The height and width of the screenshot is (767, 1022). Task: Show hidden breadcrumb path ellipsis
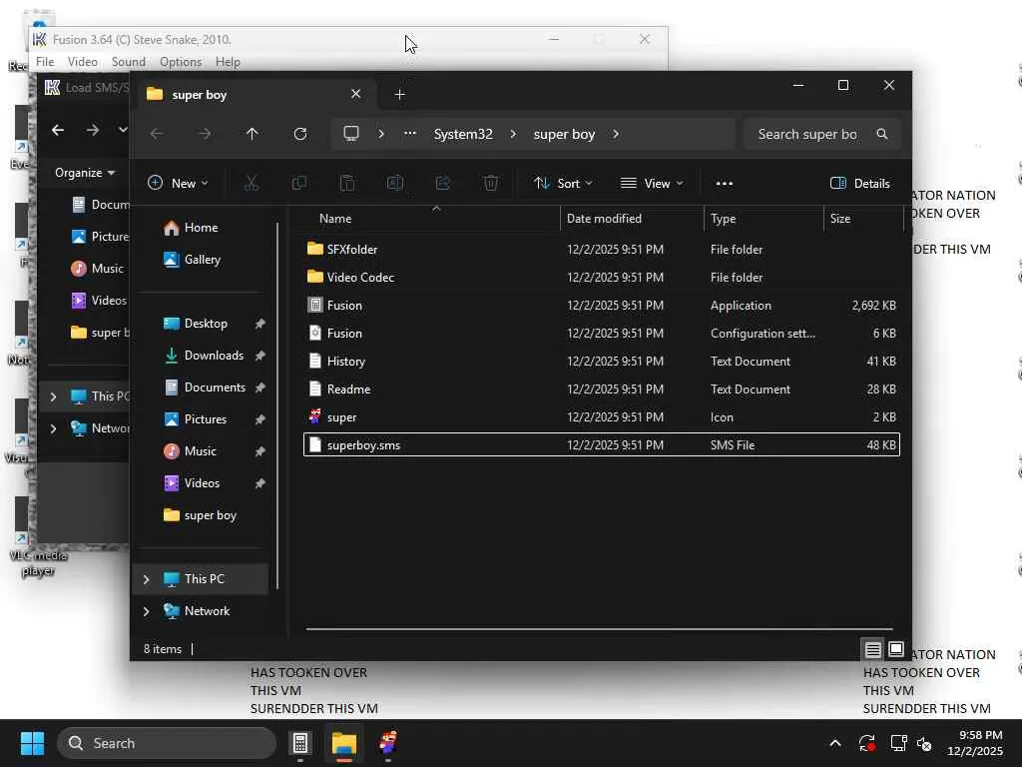tap(410, 134)
